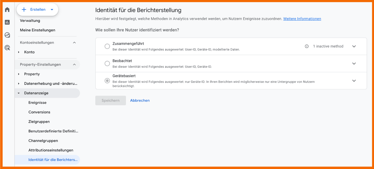The height and width of the screenshot is (169, 374).
Task: Collapse the Kontoeinstellungen section
Action: (74, 43)
